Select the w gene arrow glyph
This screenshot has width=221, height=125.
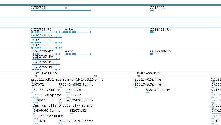[x=78, y=10]
